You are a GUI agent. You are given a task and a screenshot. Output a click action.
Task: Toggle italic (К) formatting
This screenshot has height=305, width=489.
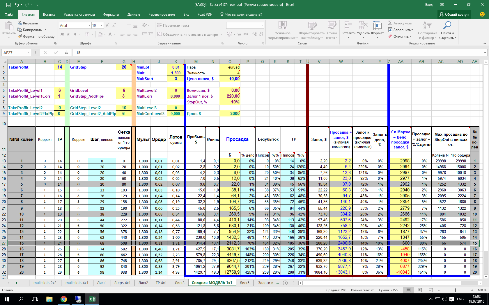[69, 34]
